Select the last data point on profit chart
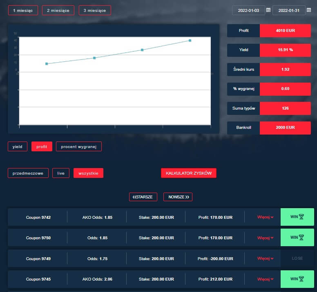The image size is (317, 292). click(x=190, y=40)
